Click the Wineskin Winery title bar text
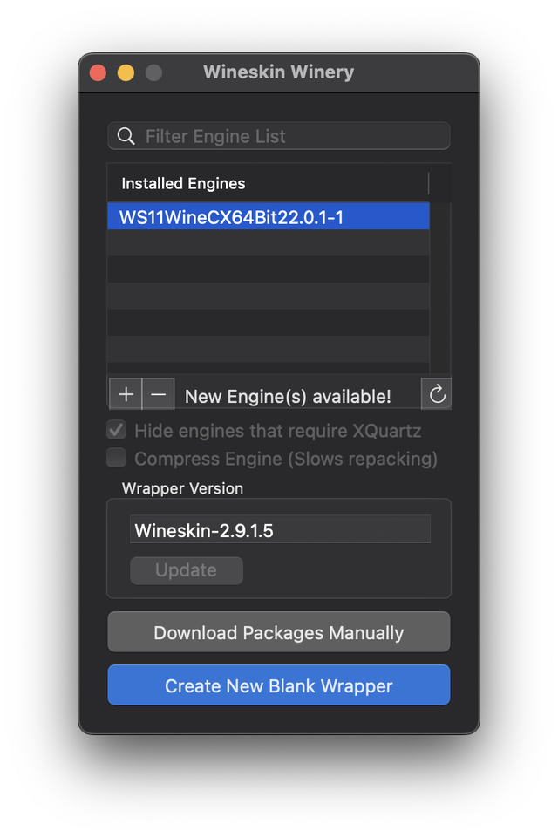The width and height of the screenshot is (558, 838). (279, 72)
